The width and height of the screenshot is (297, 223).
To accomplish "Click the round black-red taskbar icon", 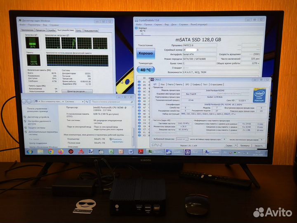I will point(71,152).
